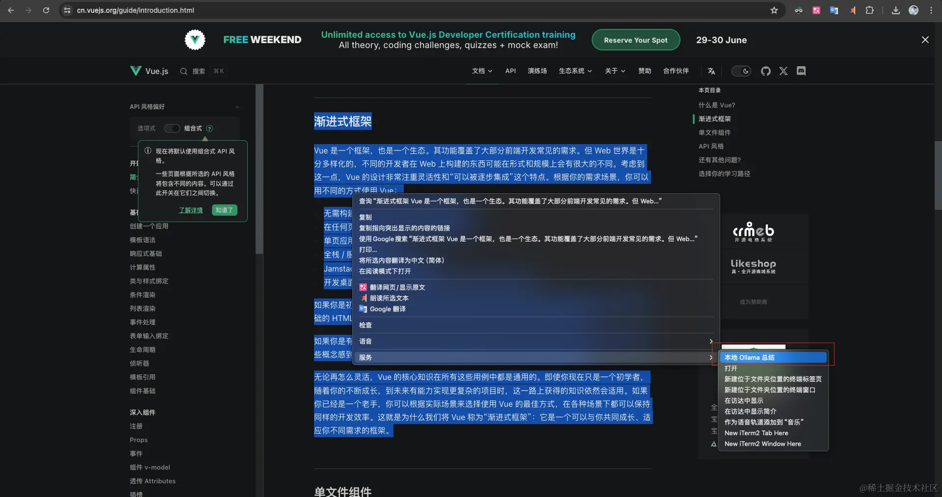Open the language translation icon in navbar

[x=711, y=71]
